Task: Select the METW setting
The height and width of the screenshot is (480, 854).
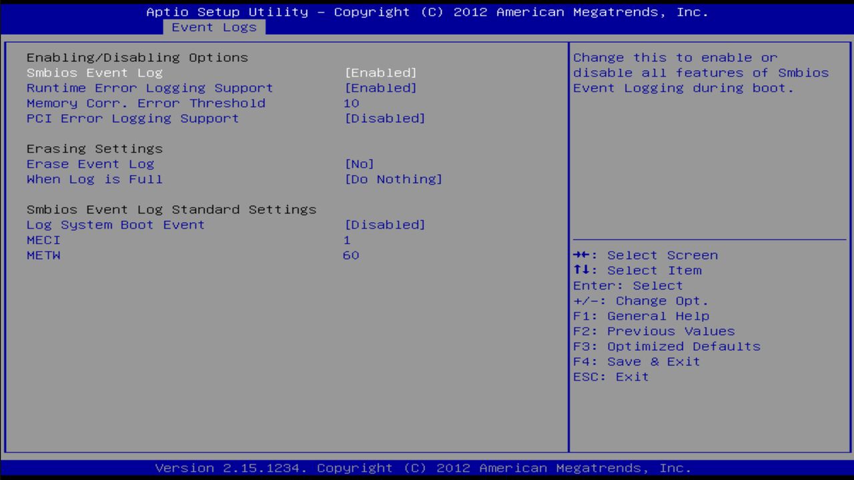Action: [x=43, y=255]
